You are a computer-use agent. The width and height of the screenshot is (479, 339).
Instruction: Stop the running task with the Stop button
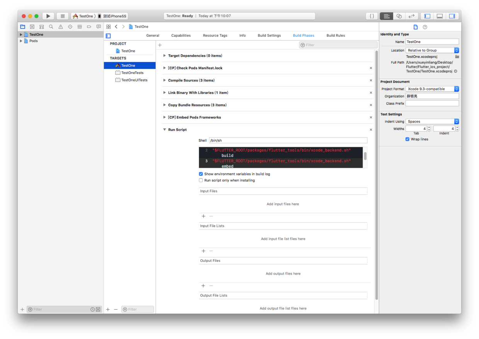coord(62,16)
